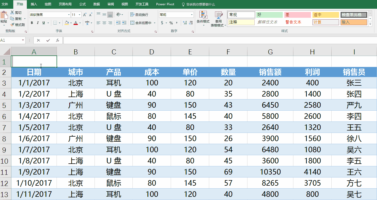This screenshot has height=200, width=377.
Task: Toggle italic formatting
Action: [x=38, y=23]
